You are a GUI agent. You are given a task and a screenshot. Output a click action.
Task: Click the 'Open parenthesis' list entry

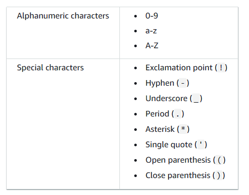tap(185, 160)
